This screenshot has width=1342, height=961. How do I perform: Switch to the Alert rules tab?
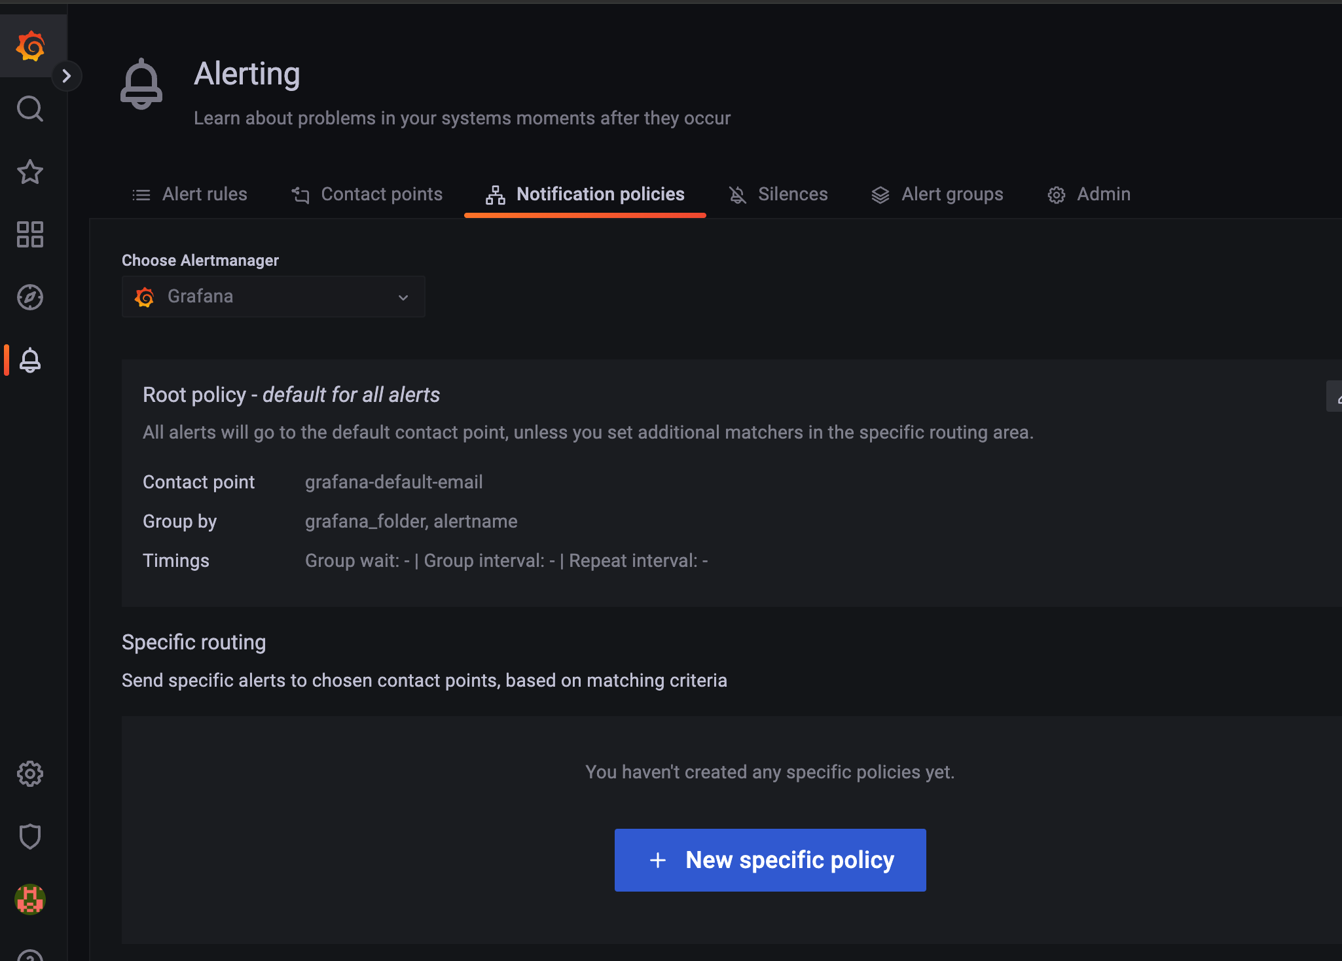190,194
